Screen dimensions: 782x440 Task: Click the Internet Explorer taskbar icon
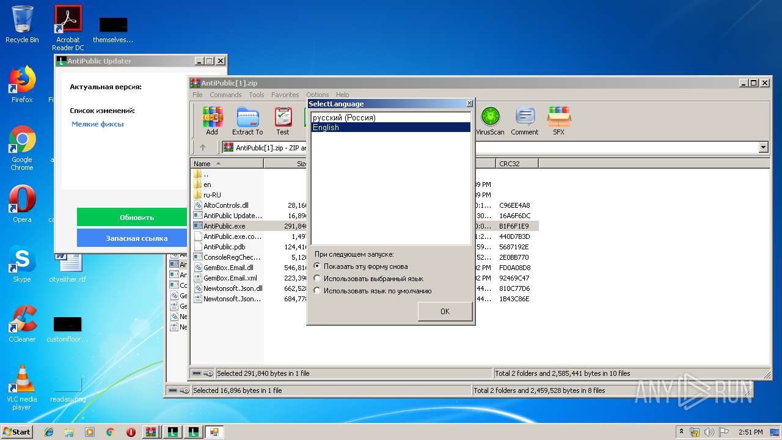[x=49, y=432]
